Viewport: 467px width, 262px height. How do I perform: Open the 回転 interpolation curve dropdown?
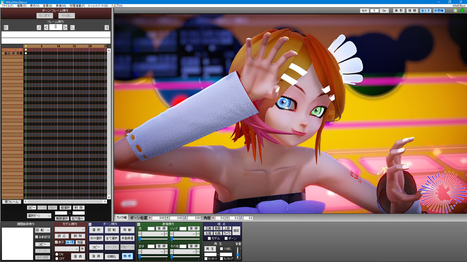pyautogui.click(x=43, y=230)
